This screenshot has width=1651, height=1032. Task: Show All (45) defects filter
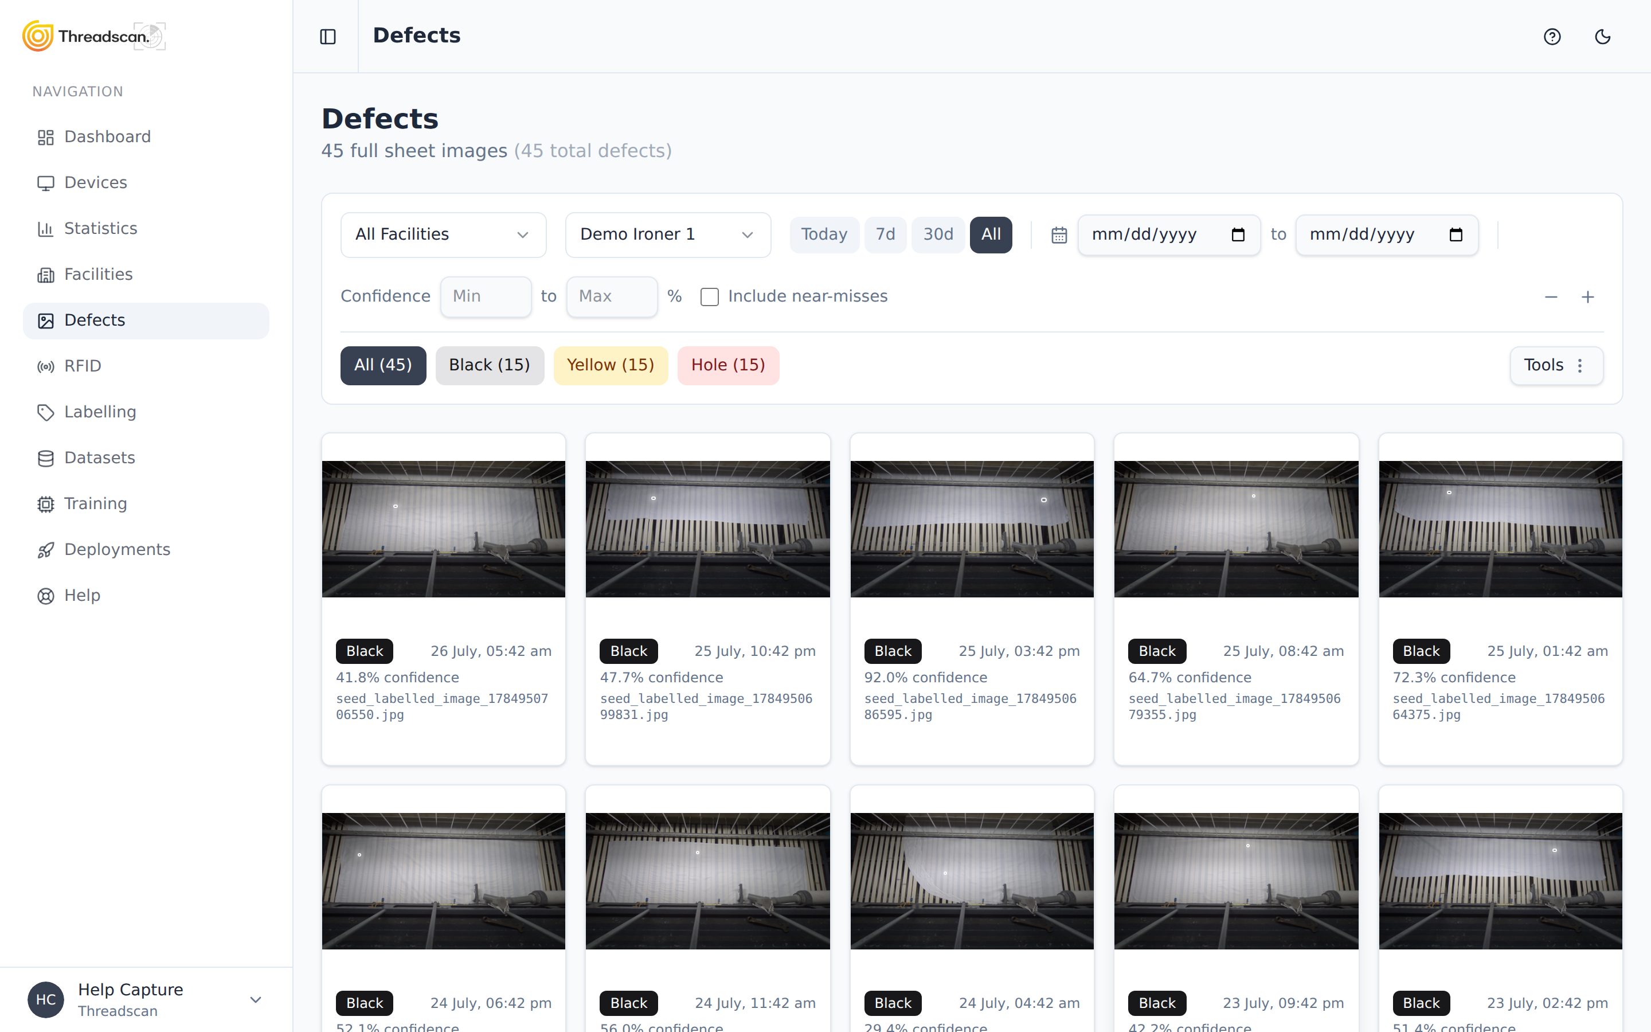pyautogui.click(x=383, y=366)
